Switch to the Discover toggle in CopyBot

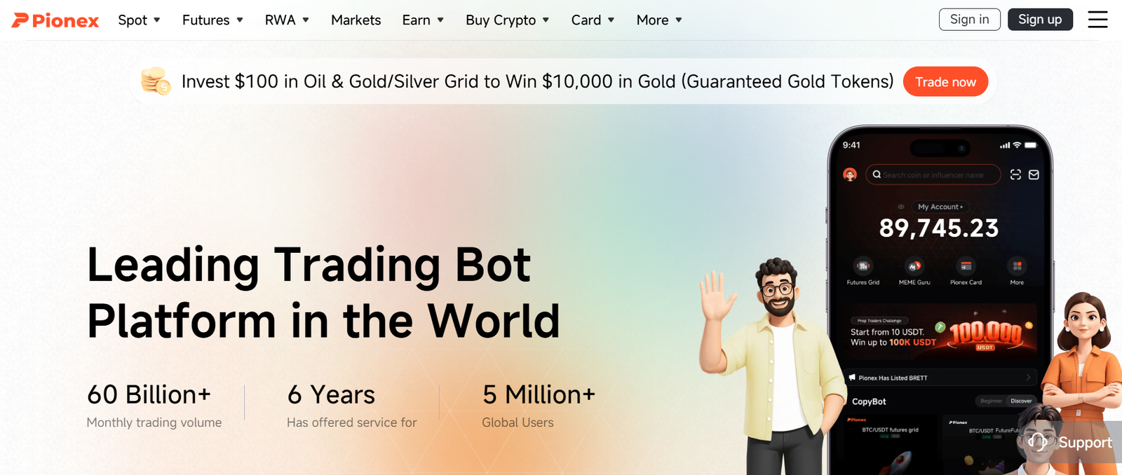point(1021,401)
